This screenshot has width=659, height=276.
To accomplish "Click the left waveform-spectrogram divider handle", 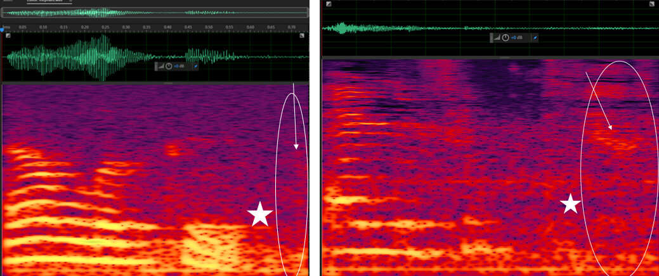I will coord(167,82).
